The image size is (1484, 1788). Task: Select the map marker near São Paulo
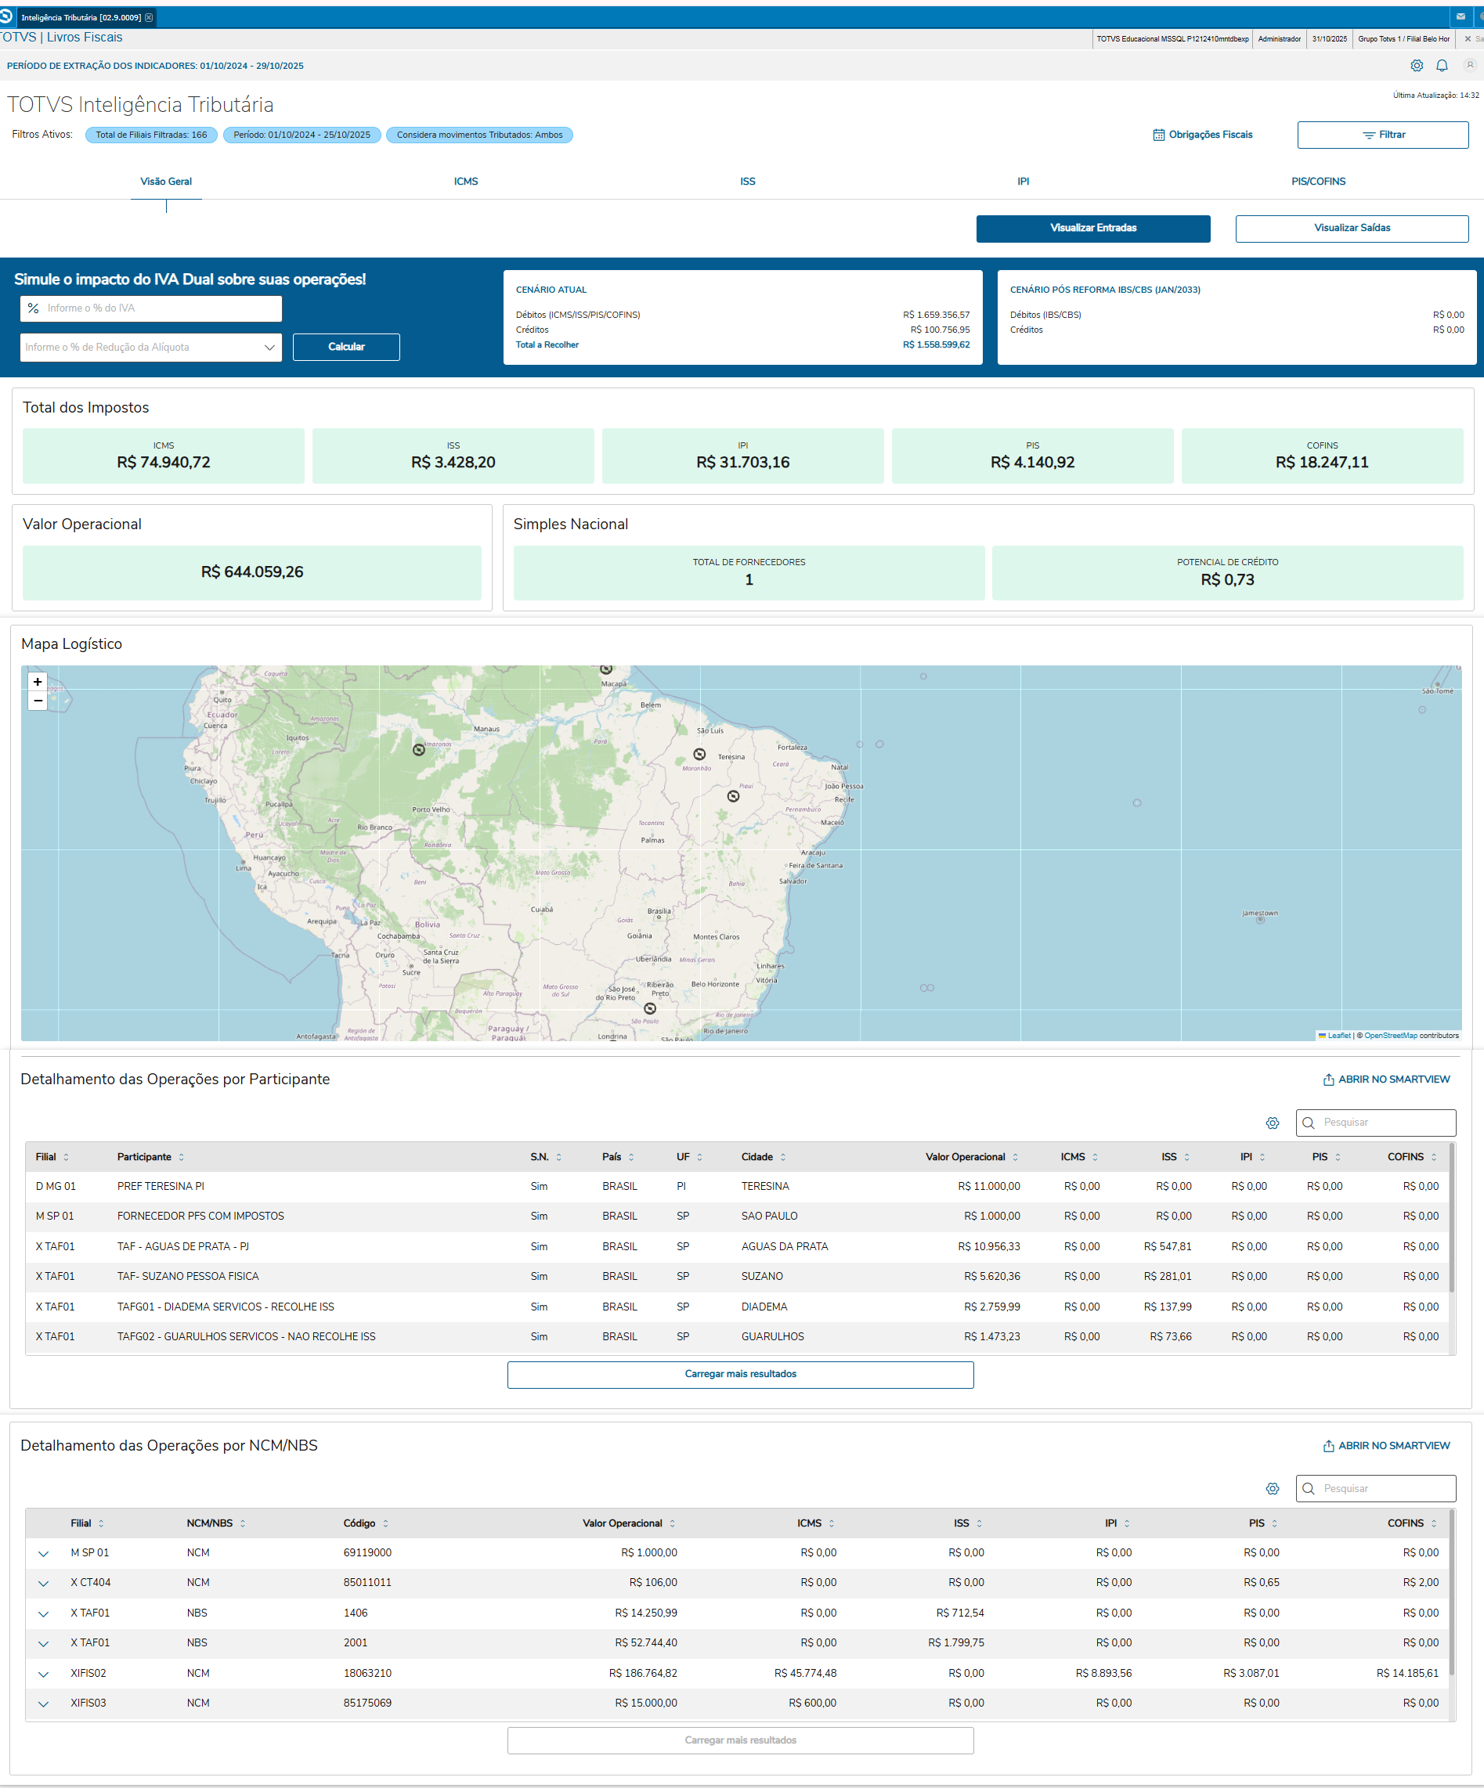point(650,1008)
